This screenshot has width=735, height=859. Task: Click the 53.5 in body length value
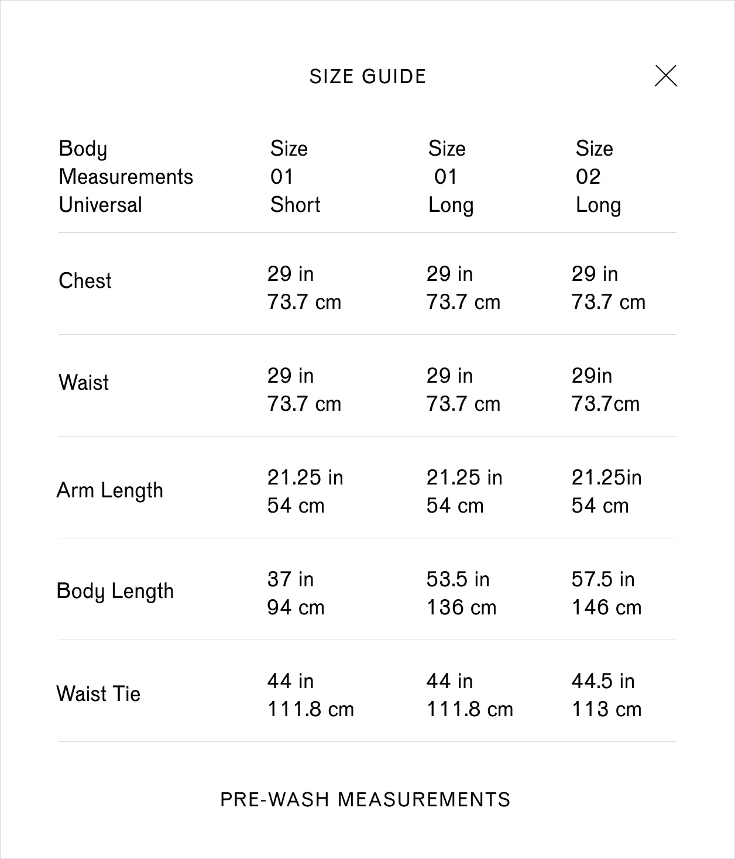tap(458, 579)
